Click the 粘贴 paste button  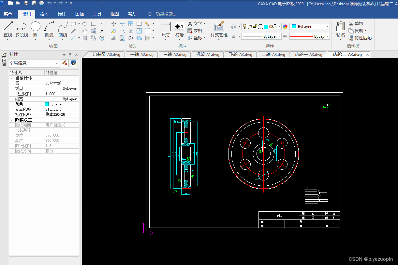click(340, 30)
